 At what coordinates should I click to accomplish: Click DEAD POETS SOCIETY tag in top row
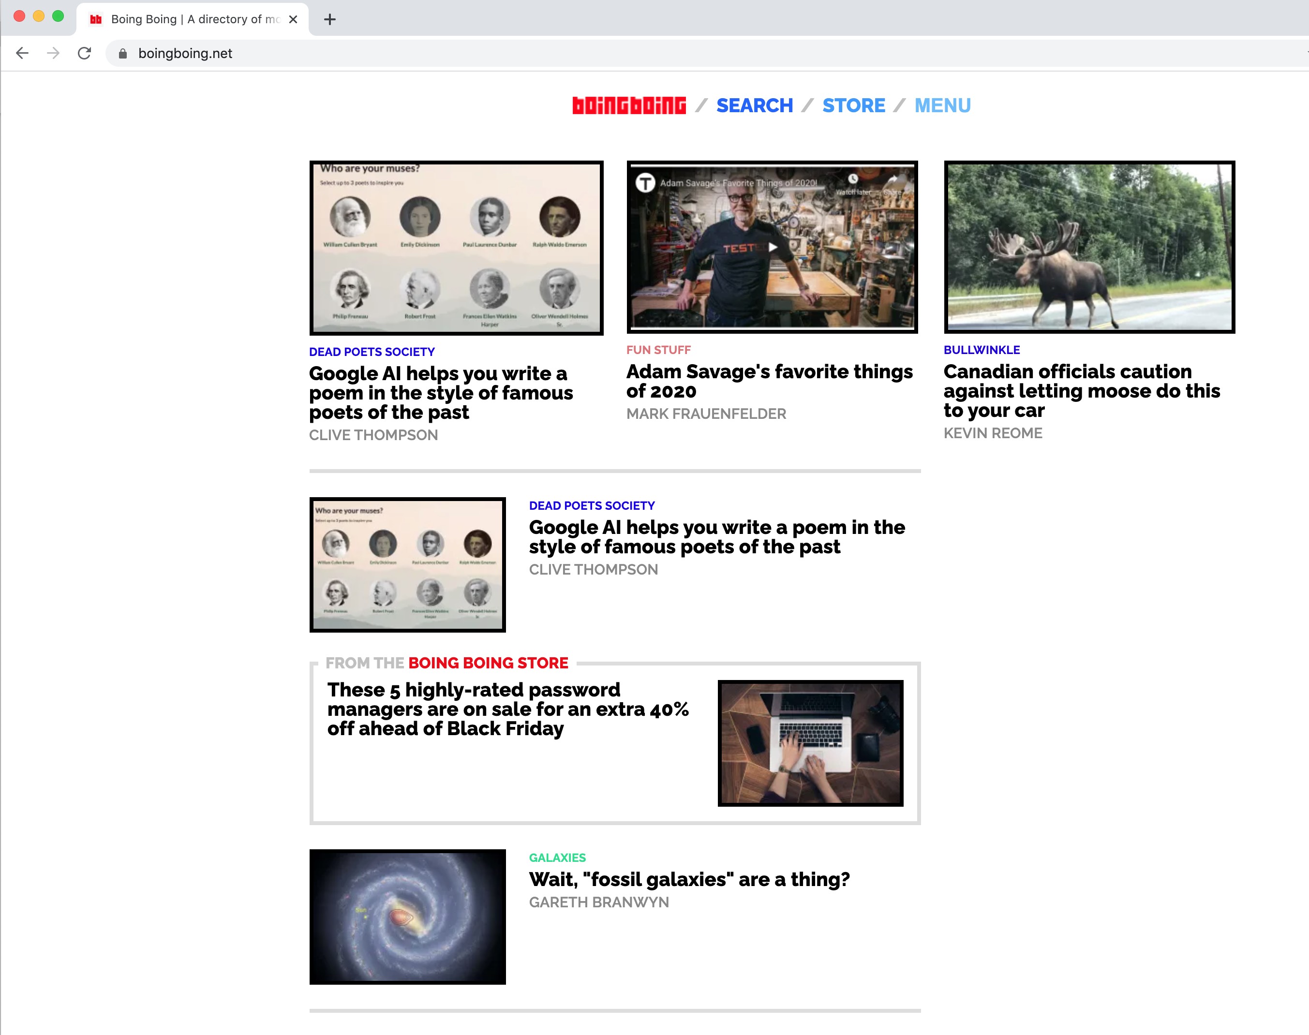(372, 352)
